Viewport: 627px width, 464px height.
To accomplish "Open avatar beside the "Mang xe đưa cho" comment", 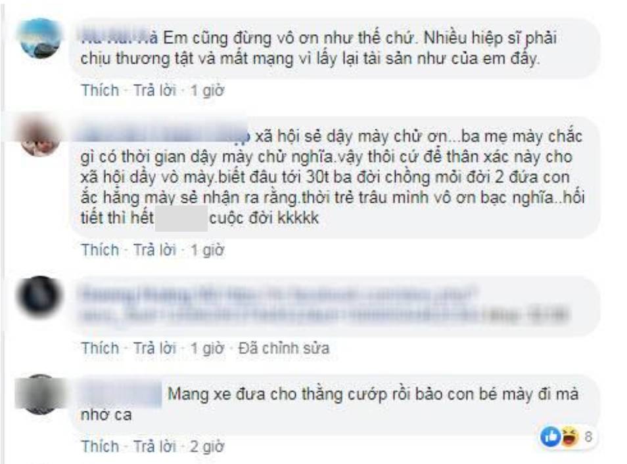I will click(x=40, y=394).
